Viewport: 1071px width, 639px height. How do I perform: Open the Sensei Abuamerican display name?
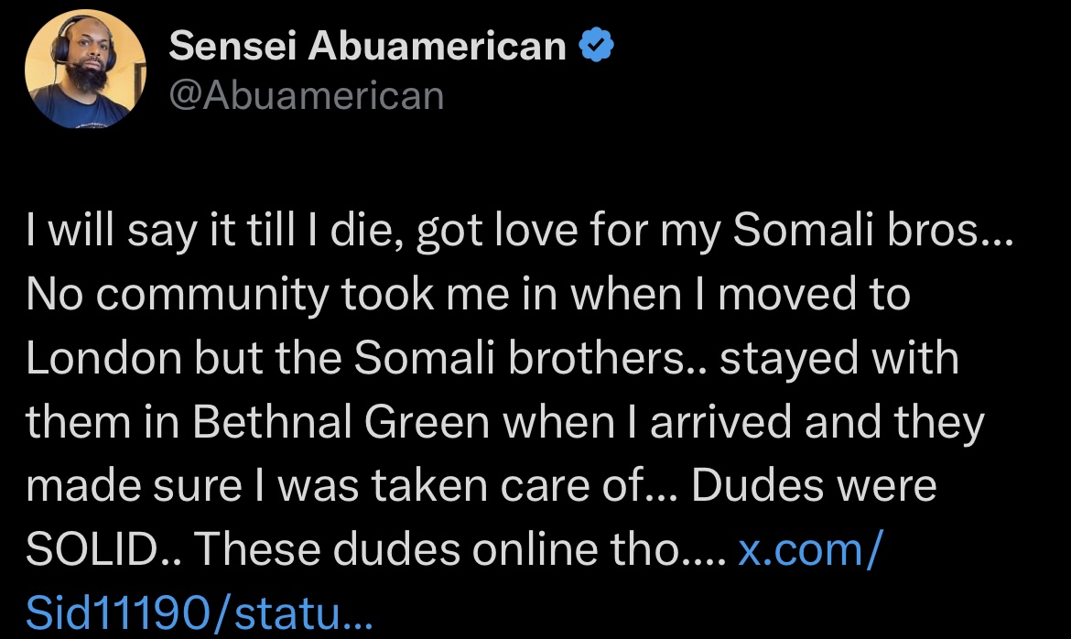click(x=367, y=46)
